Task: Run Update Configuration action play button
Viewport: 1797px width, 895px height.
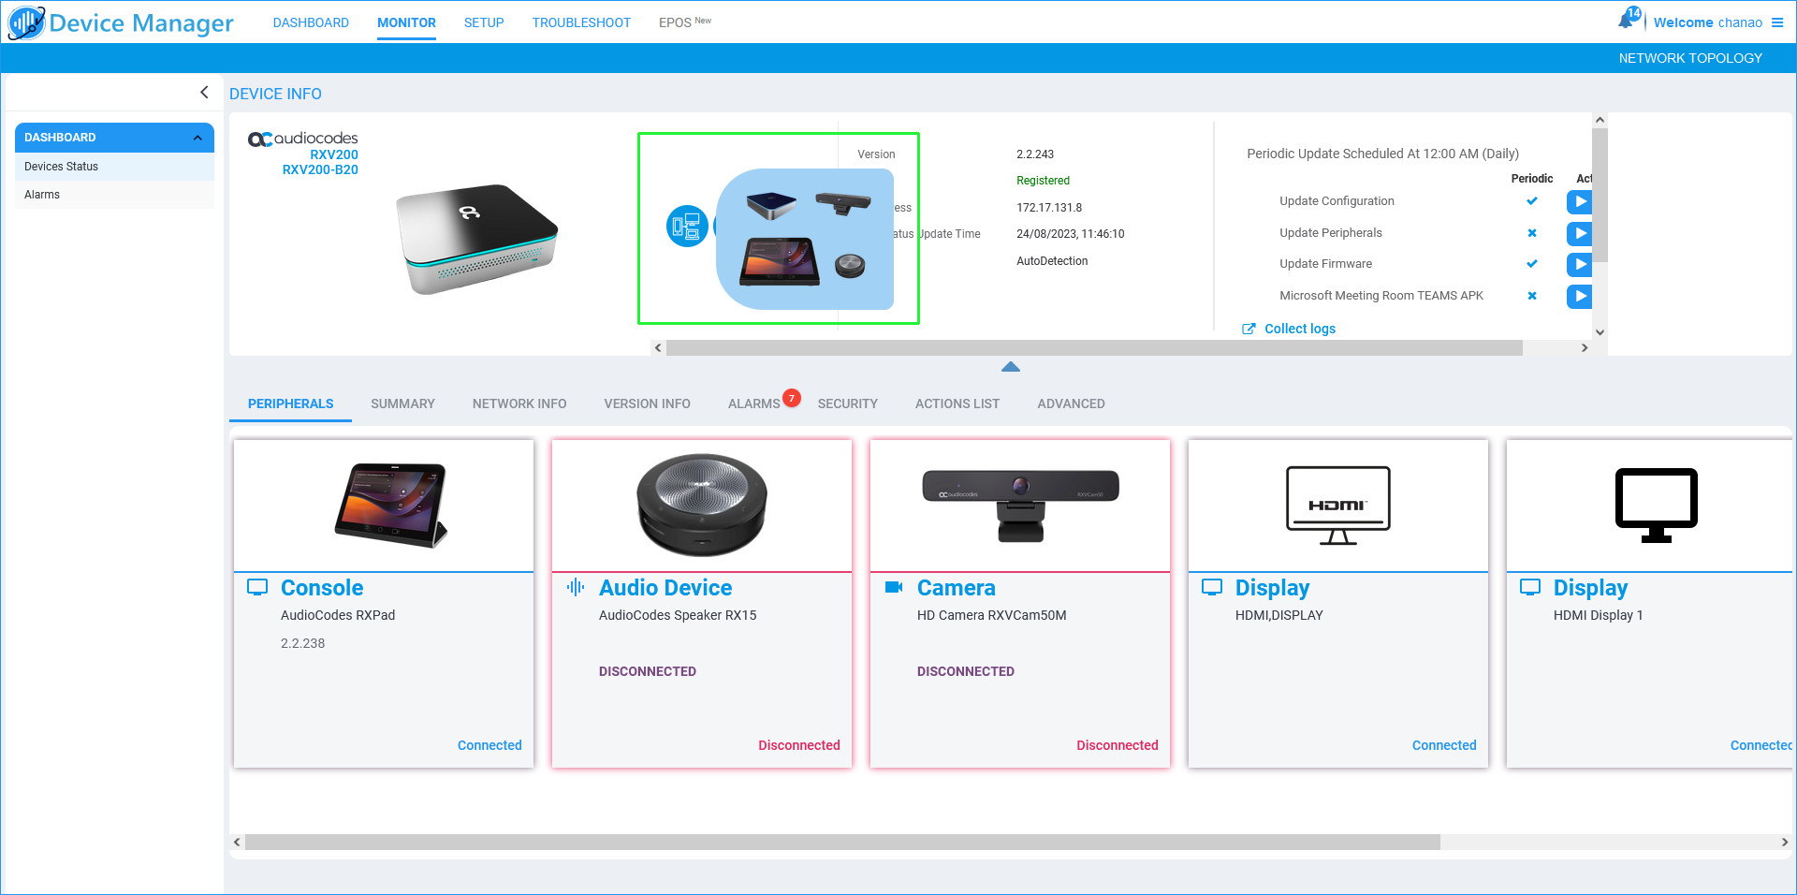Action: (1579, 201)
